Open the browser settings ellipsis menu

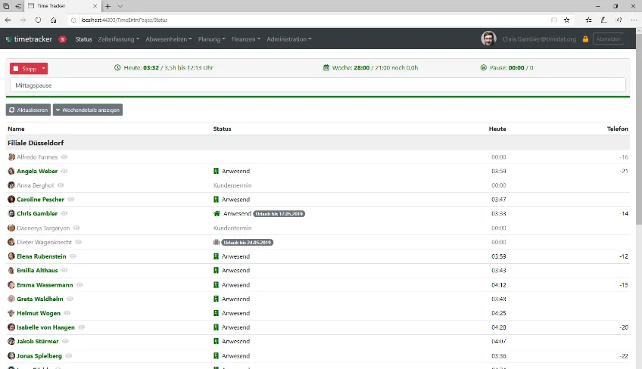tap(634, 20)
